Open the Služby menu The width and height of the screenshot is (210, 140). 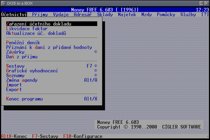click(188, 15)
